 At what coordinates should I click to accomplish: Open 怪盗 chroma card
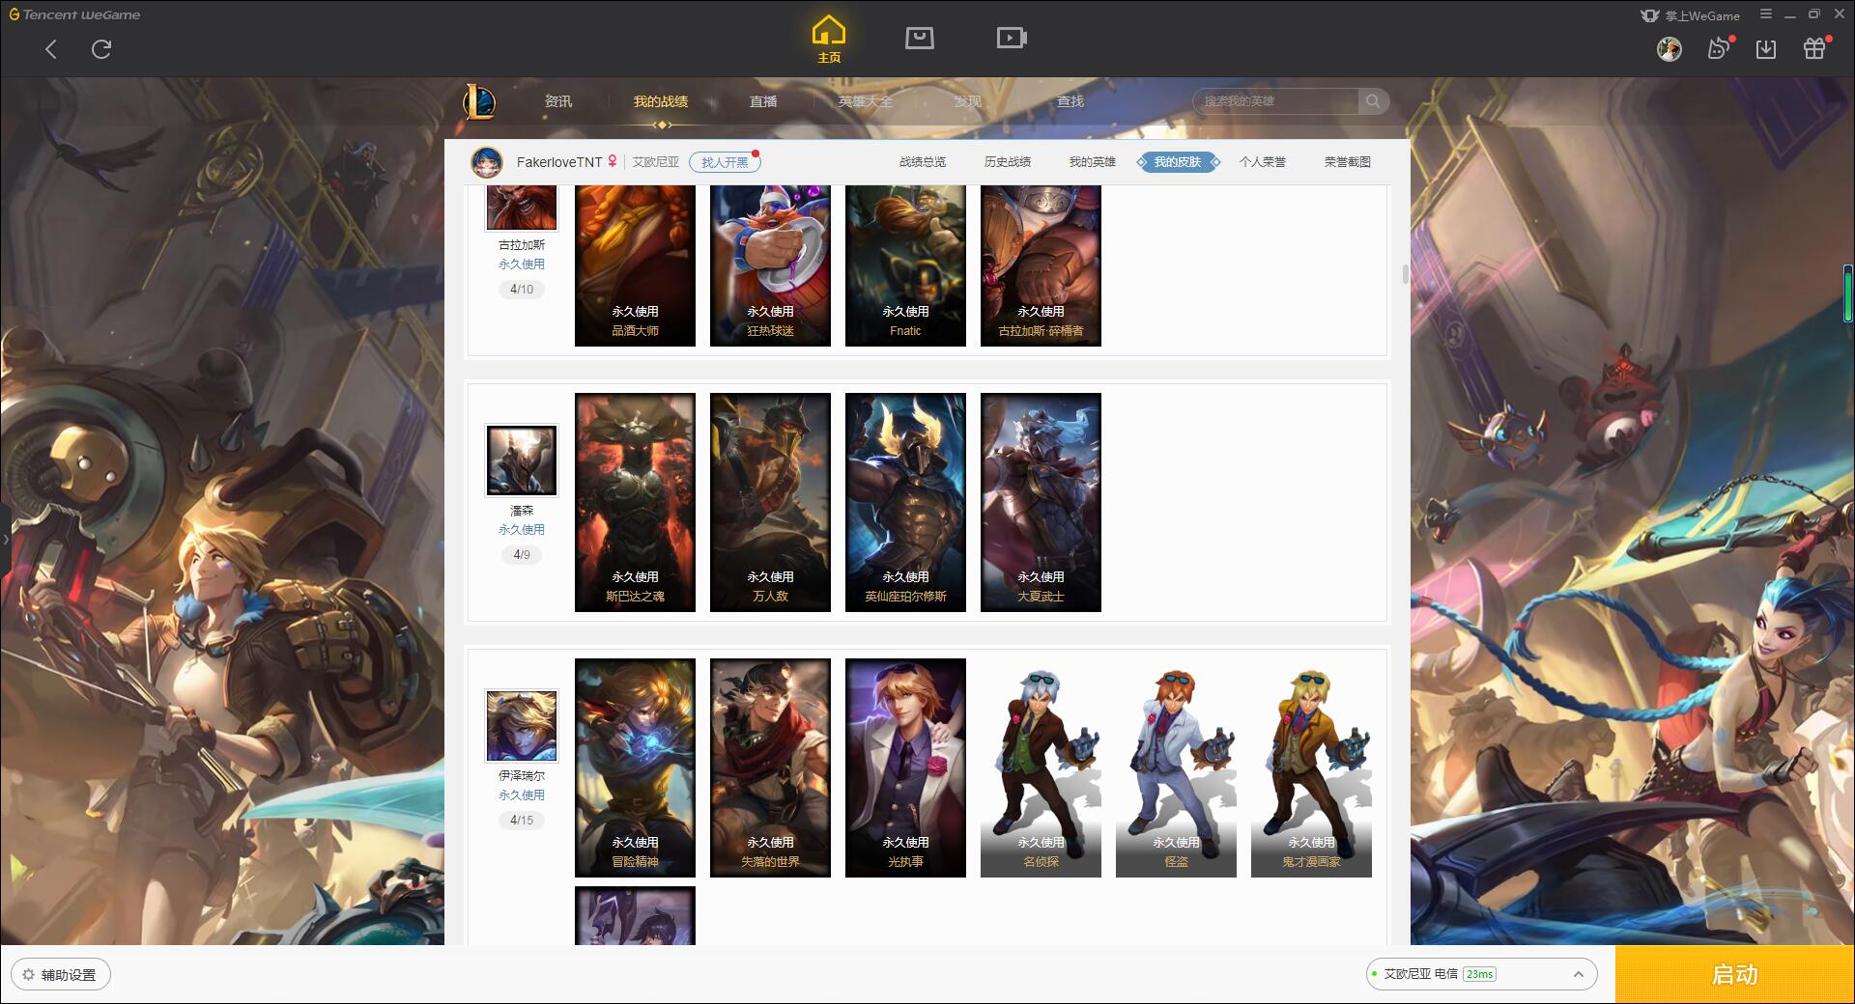(x=1176, y=767)
